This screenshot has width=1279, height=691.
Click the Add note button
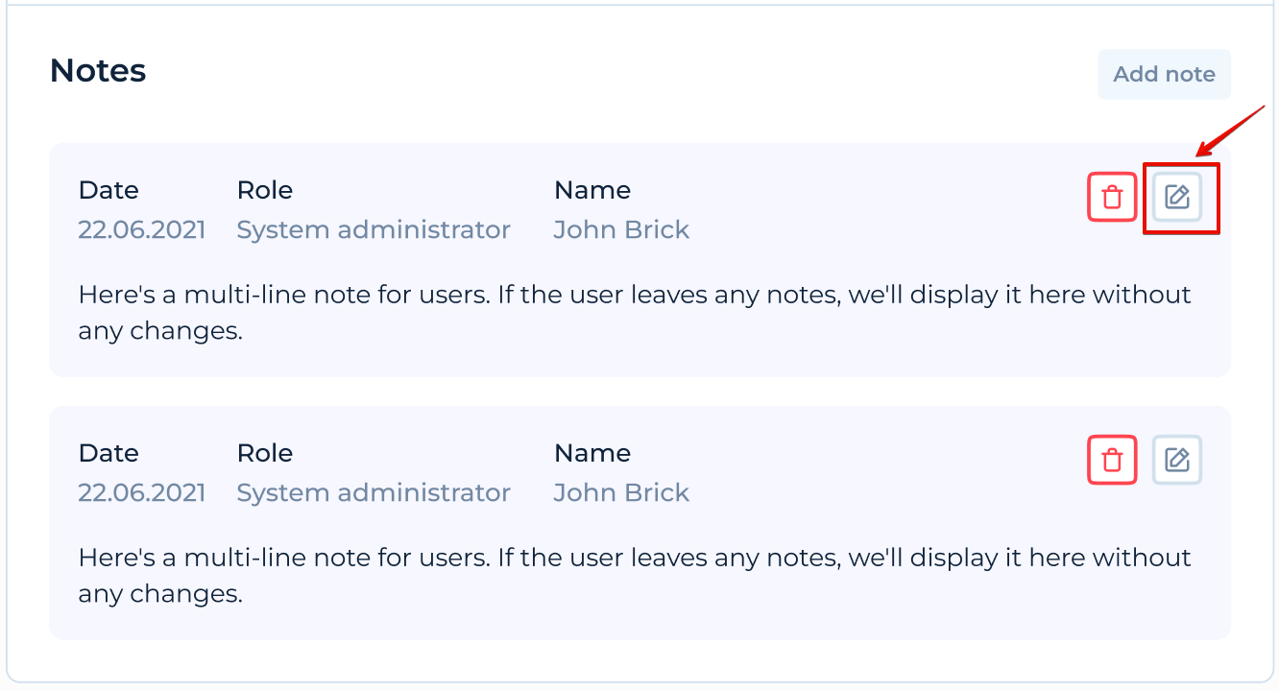pyautogui.click(x=1164, y=74)
